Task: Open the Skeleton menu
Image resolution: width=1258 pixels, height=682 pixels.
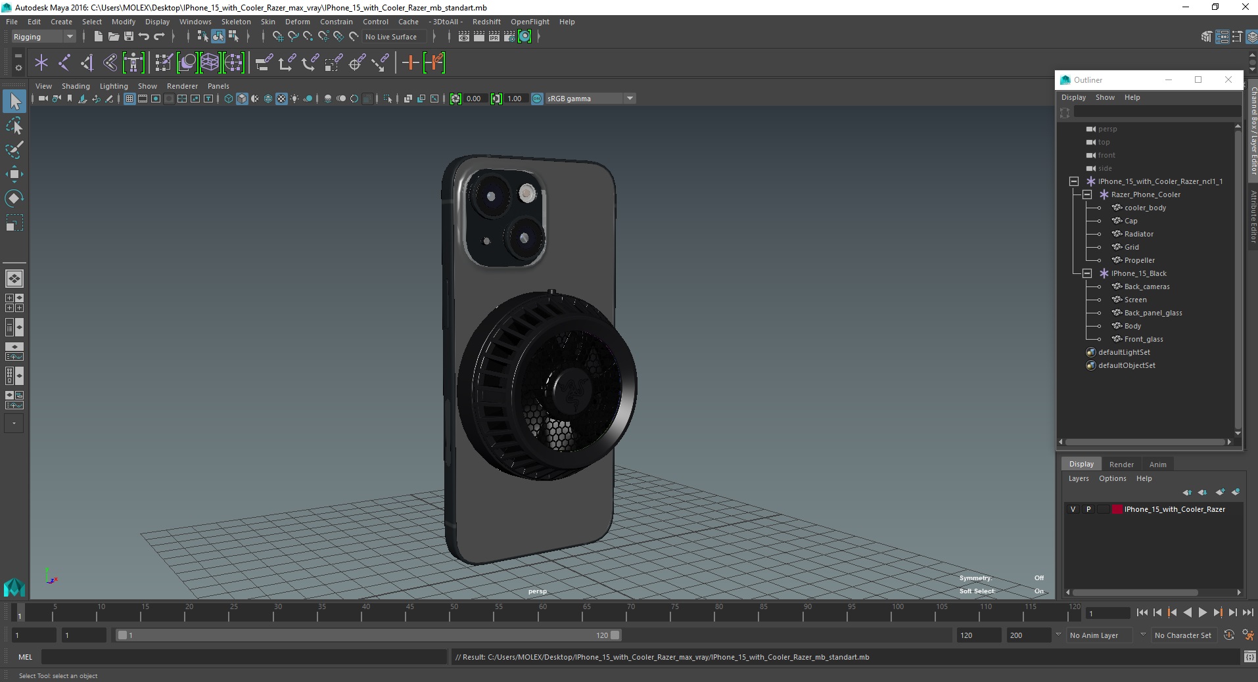Action: pos(236,22)
